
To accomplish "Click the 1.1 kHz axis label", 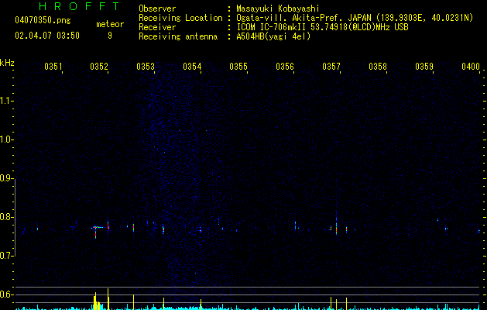I will click(x=6, y=101).
